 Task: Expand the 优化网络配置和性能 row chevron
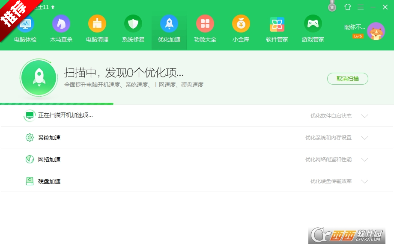pyautogui.click(x=364, y=159)
